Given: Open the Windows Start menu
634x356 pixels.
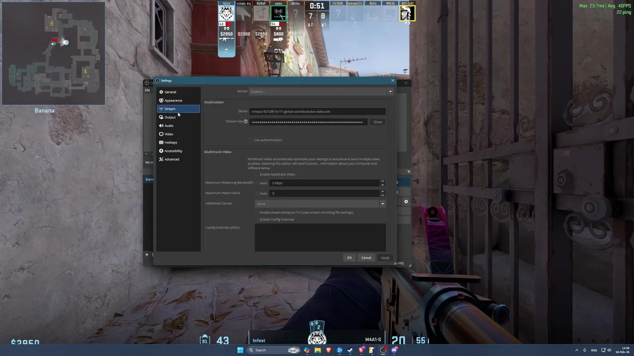Looking at the screenshot, I should tap(240, 350).
